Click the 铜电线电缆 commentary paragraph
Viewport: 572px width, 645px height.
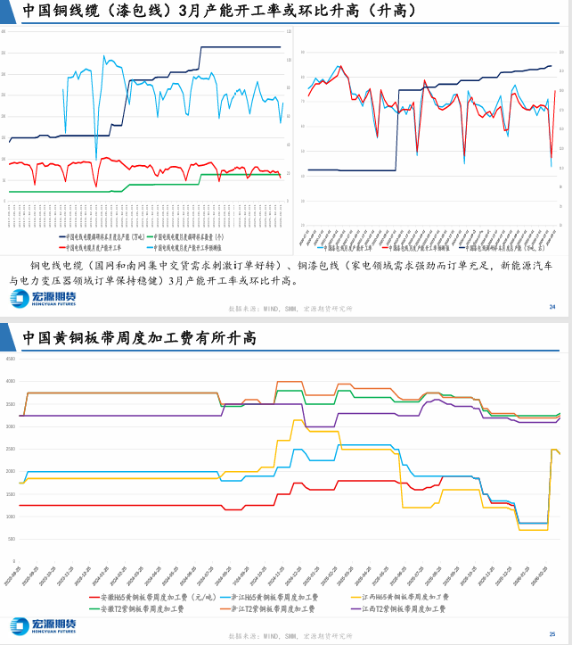(281, 273)
